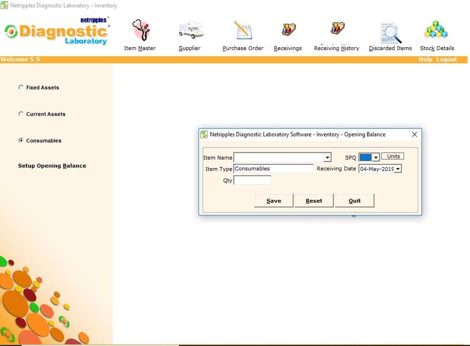The image size is (470, 346).
Task: Click the Item Name input field
Action: (x=279, y=157)
